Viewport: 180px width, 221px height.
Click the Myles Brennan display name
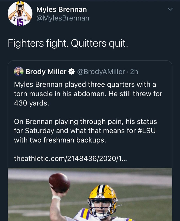(61, 10)
